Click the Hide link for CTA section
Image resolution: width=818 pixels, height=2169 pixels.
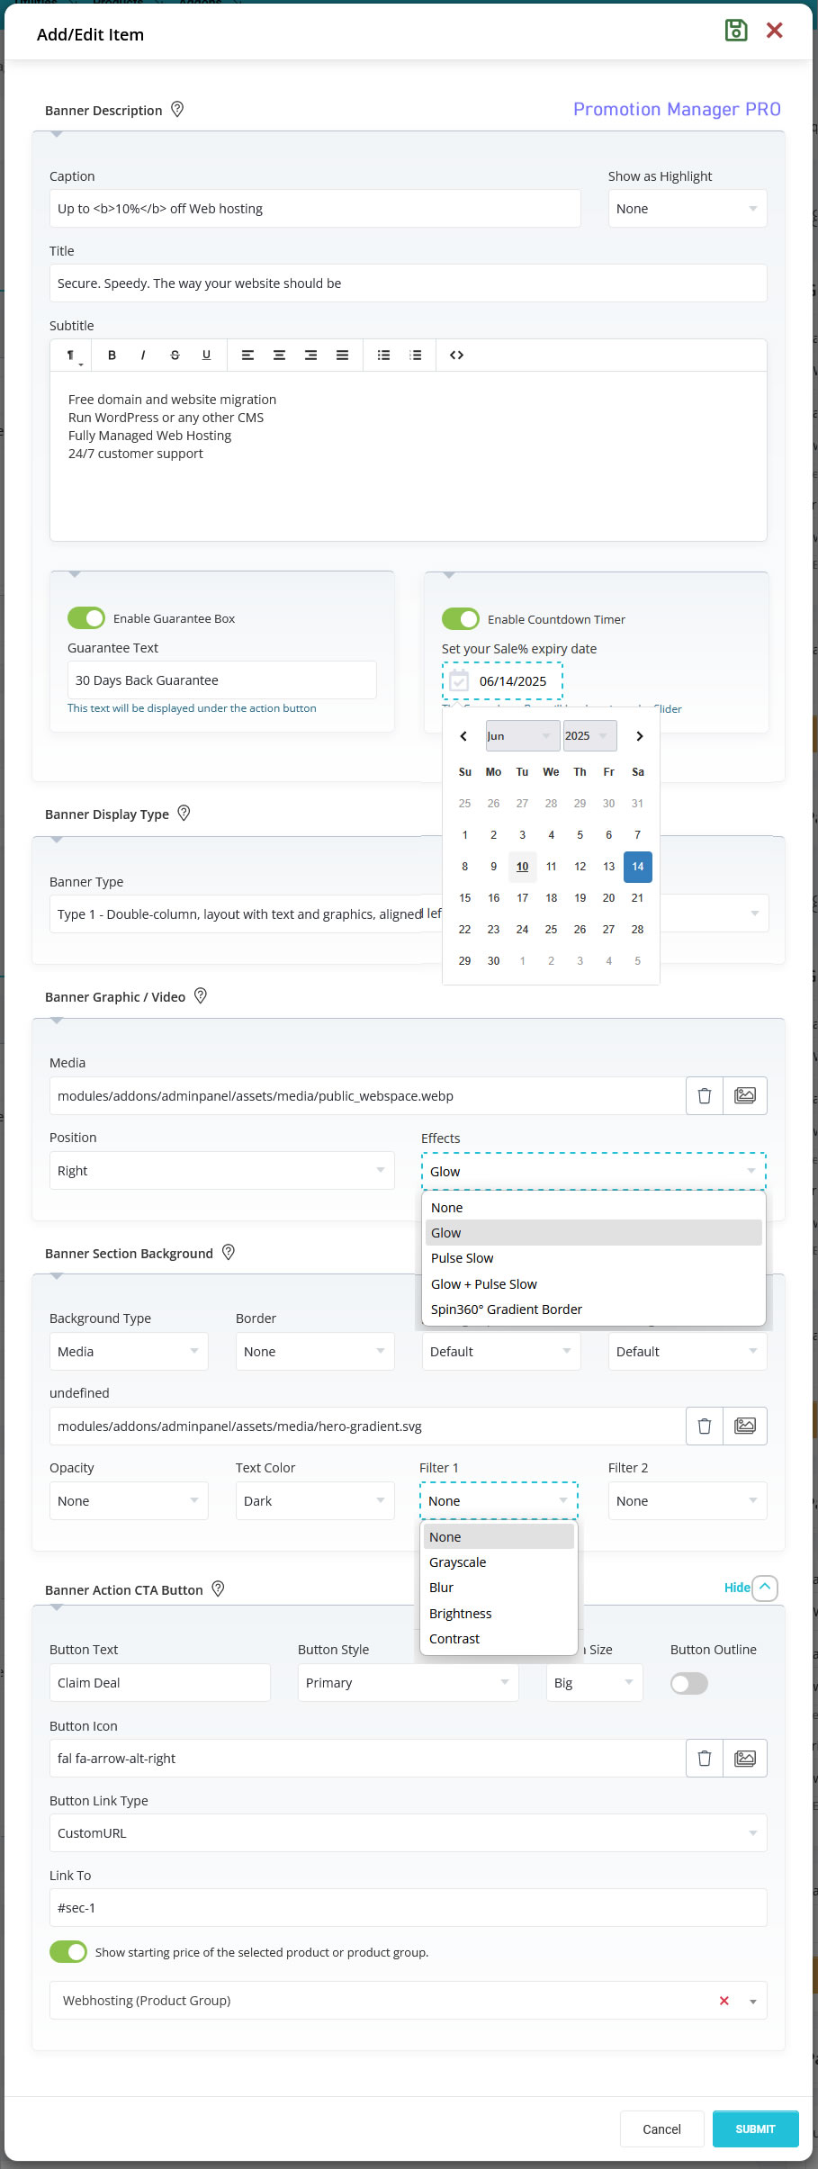click(x=737, y=1588)
